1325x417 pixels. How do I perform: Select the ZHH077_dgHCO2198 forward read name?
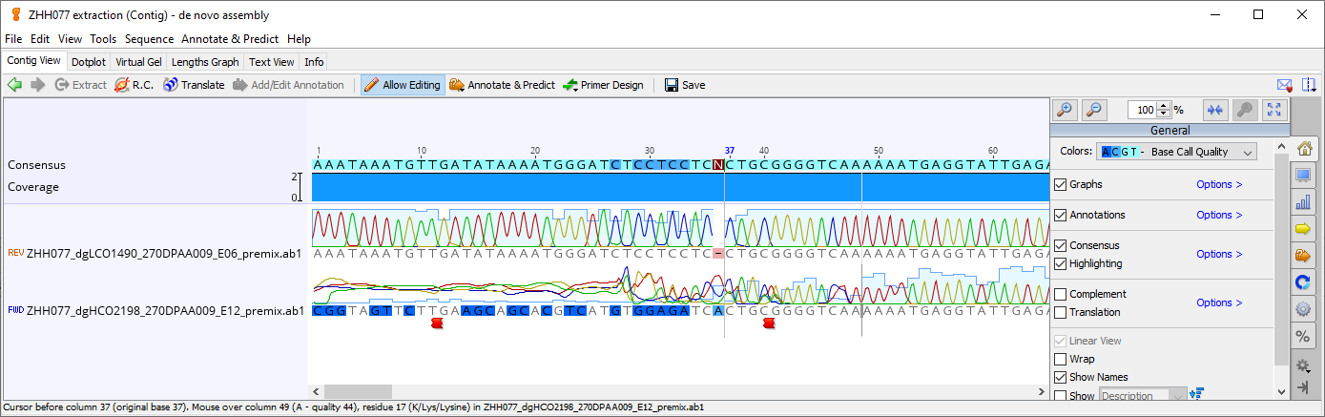pos(165,310)
